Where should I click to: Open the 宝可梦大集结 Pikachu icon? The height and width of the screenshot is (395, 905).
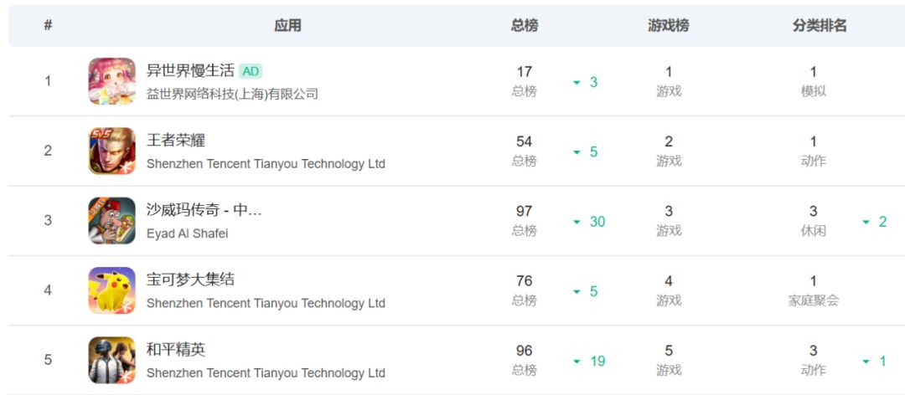(112, 290)
